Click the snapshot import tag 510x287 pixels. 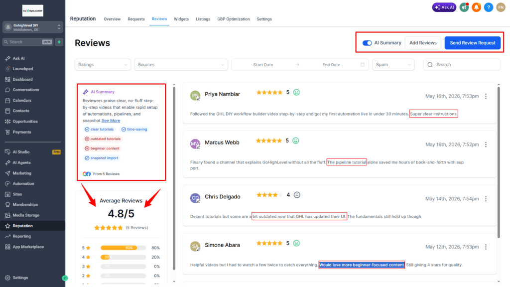coord(102,158)
